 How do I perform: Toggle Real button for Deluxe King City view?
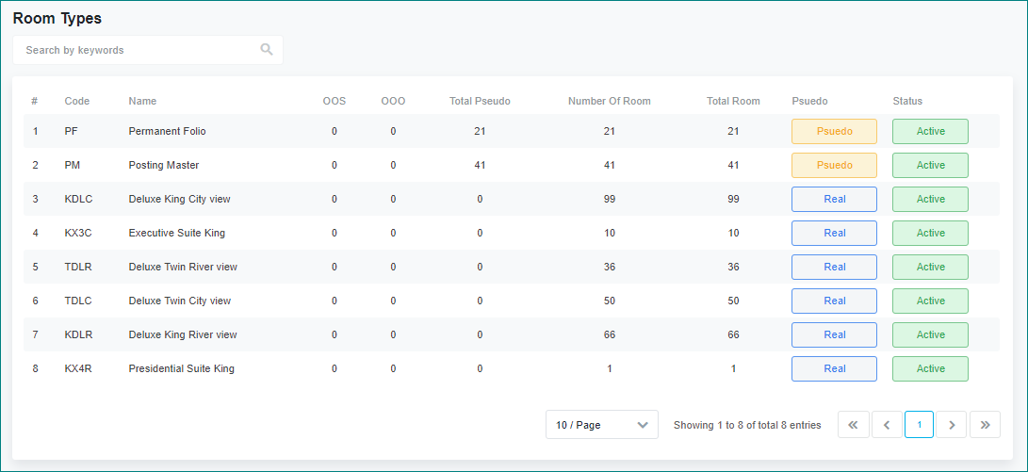point(834,199)
